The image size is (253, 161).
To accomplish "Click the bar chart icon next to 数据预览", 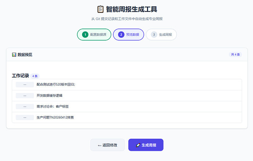I will tap(14, 55).
